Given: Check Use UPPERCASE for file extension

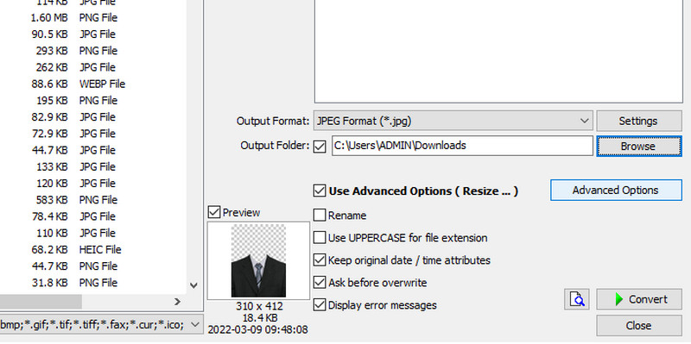Looking at the screenshot, I should coord(320,238).
